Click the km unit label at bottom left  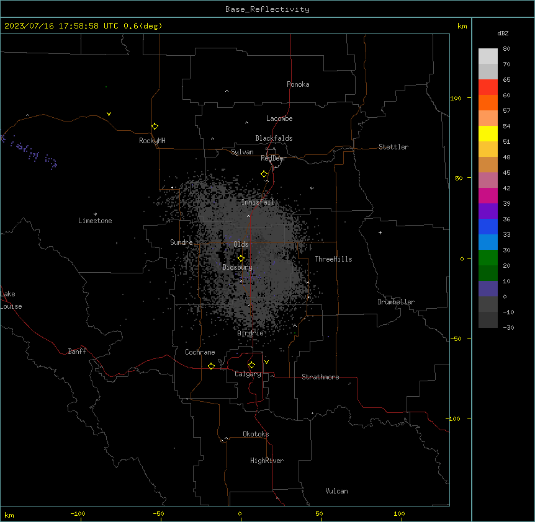tap(9, 515)
